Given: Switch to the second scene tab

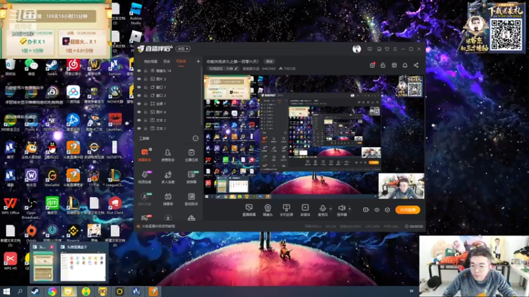Looking at the screenshot, I should tap(167, 61).
